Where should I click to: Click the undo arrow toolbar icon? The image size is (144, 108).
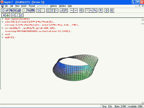38,10
